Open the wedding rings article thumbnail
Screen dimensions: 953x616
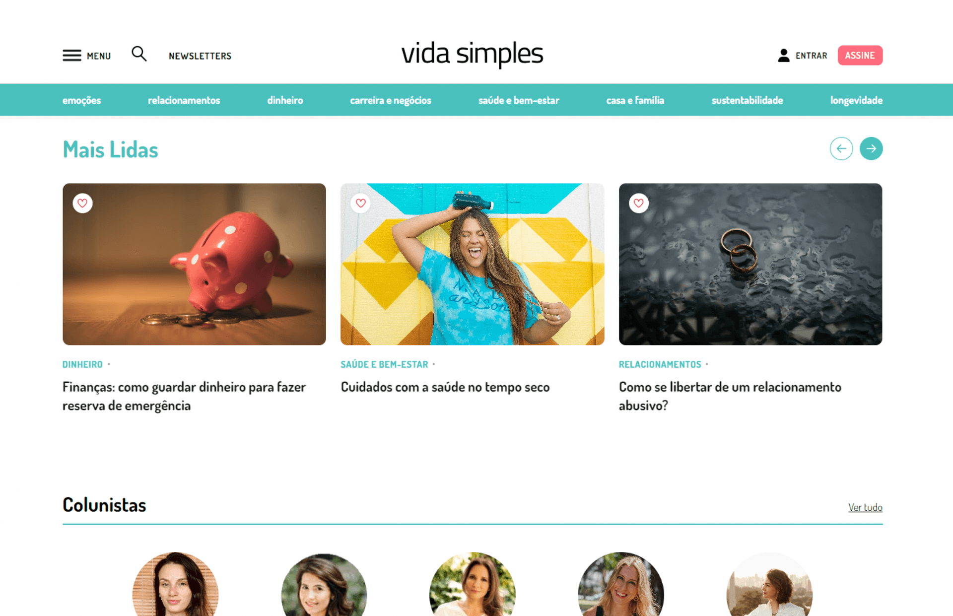[750, 264]
